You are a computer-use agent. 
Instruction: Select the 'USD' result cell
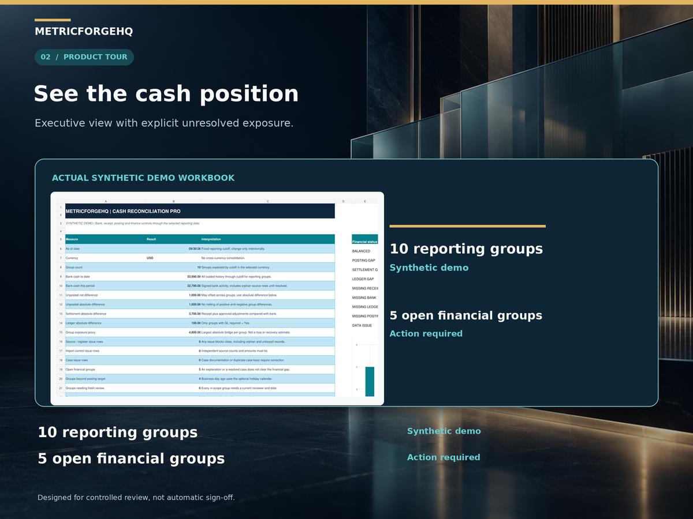(173, 258)
